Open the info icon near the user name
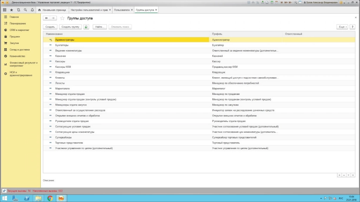360x202 pixels. pos(341,2)
